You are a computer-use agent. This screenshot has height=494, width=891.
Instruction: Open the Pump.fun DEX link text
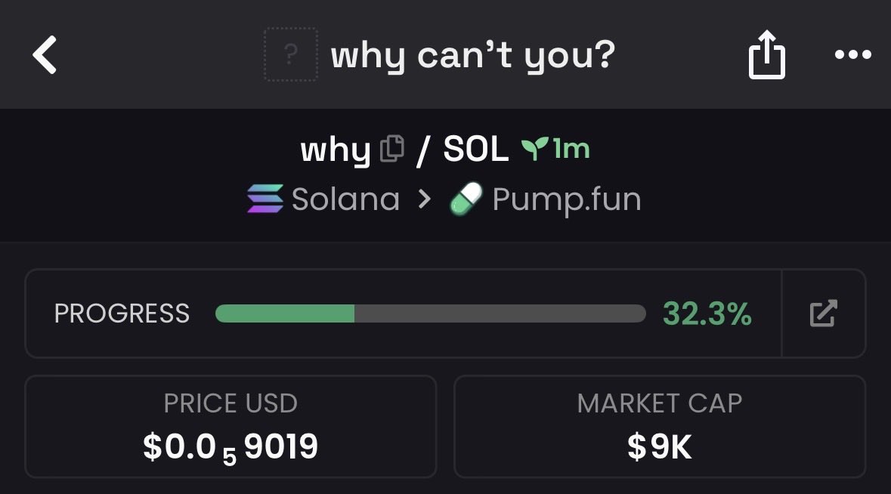coord(566,199)
